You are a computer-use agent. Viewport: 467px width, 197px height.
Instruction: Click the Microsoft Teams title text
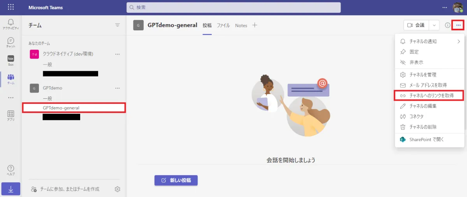tap(46, 7)
